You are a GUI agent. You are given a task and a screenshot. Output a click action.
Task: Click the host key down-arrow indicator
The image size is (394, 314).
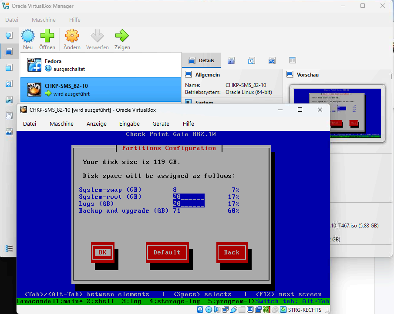pos(283,310)
